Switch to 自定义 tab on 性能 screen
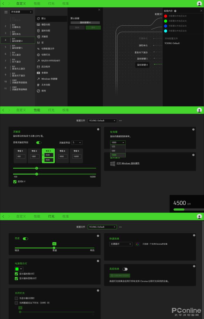 [21, 110]
